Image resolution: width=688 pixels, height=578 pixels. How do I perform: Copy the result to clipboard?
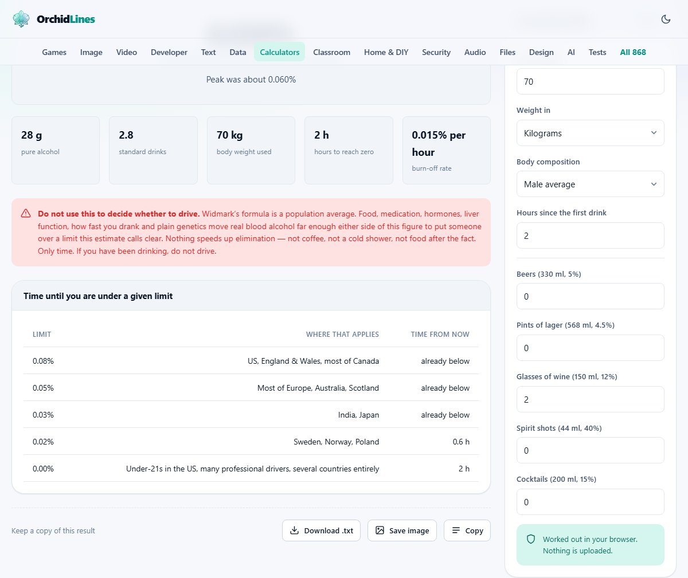tap(467, 530)
